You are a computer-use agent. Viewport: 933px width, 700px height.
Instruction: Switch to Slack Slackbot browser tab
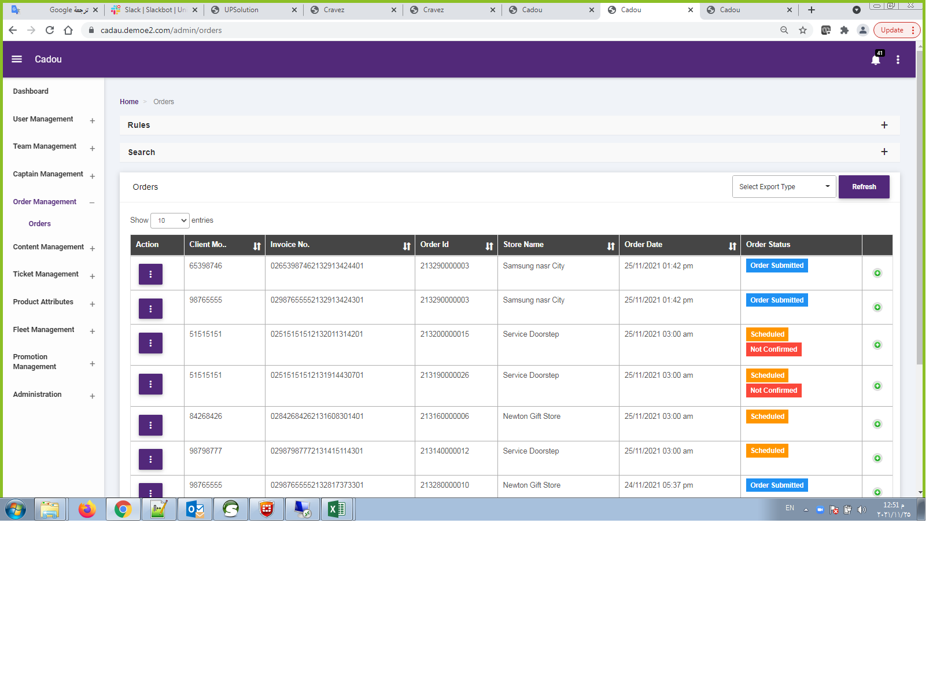pos(155,10)
